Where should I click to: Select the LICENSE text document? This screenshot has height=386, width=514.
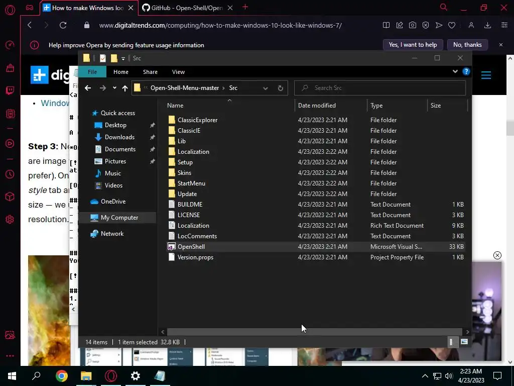point(189,215)
